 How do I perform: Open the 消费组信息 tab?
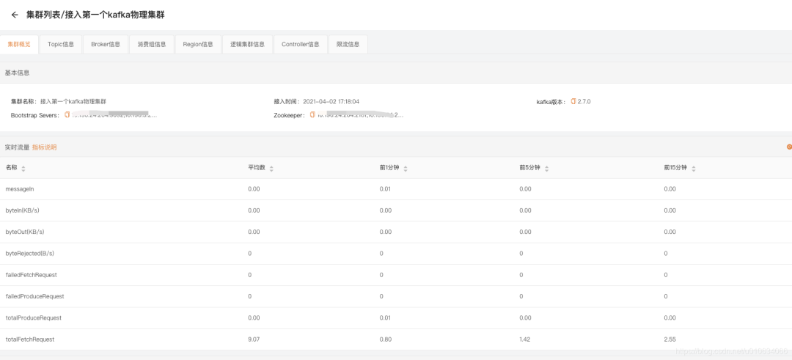point(152,45)
